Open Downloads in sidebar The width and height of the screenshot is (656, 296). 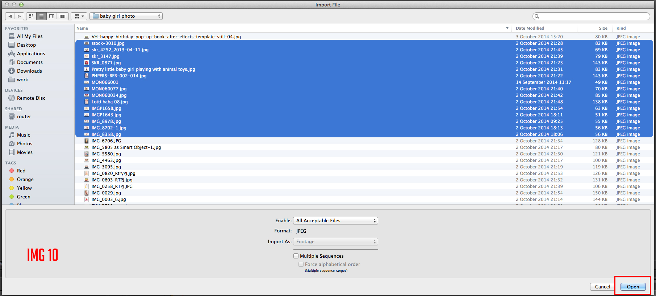coord(29,71)
